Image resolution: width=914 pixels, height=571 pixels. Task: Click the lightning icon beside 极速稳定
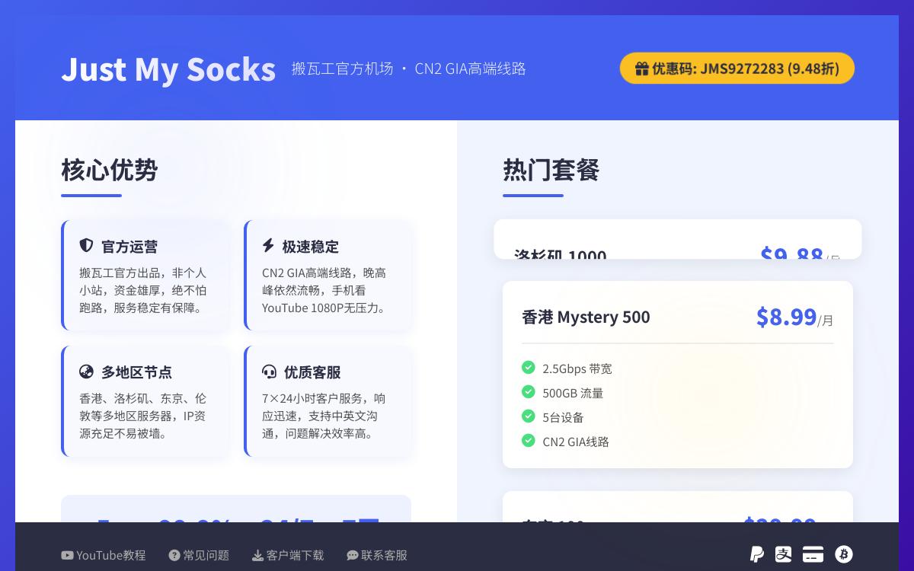[x=269, y=246]
